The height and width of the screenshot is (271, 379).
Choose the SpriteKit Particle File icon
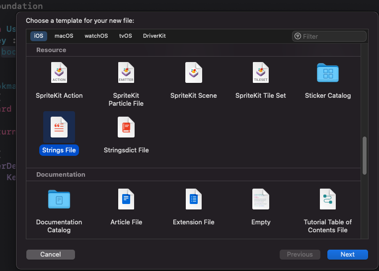(x=126, y=72)
